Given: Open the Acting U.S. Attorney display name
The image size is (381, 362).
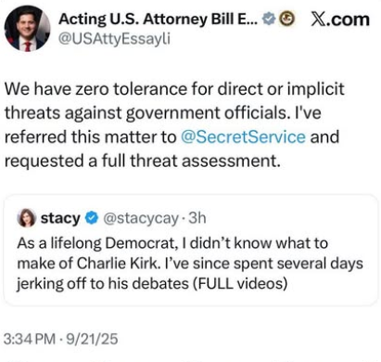Looking at the screenshot, I should click(x=158, y=19).
